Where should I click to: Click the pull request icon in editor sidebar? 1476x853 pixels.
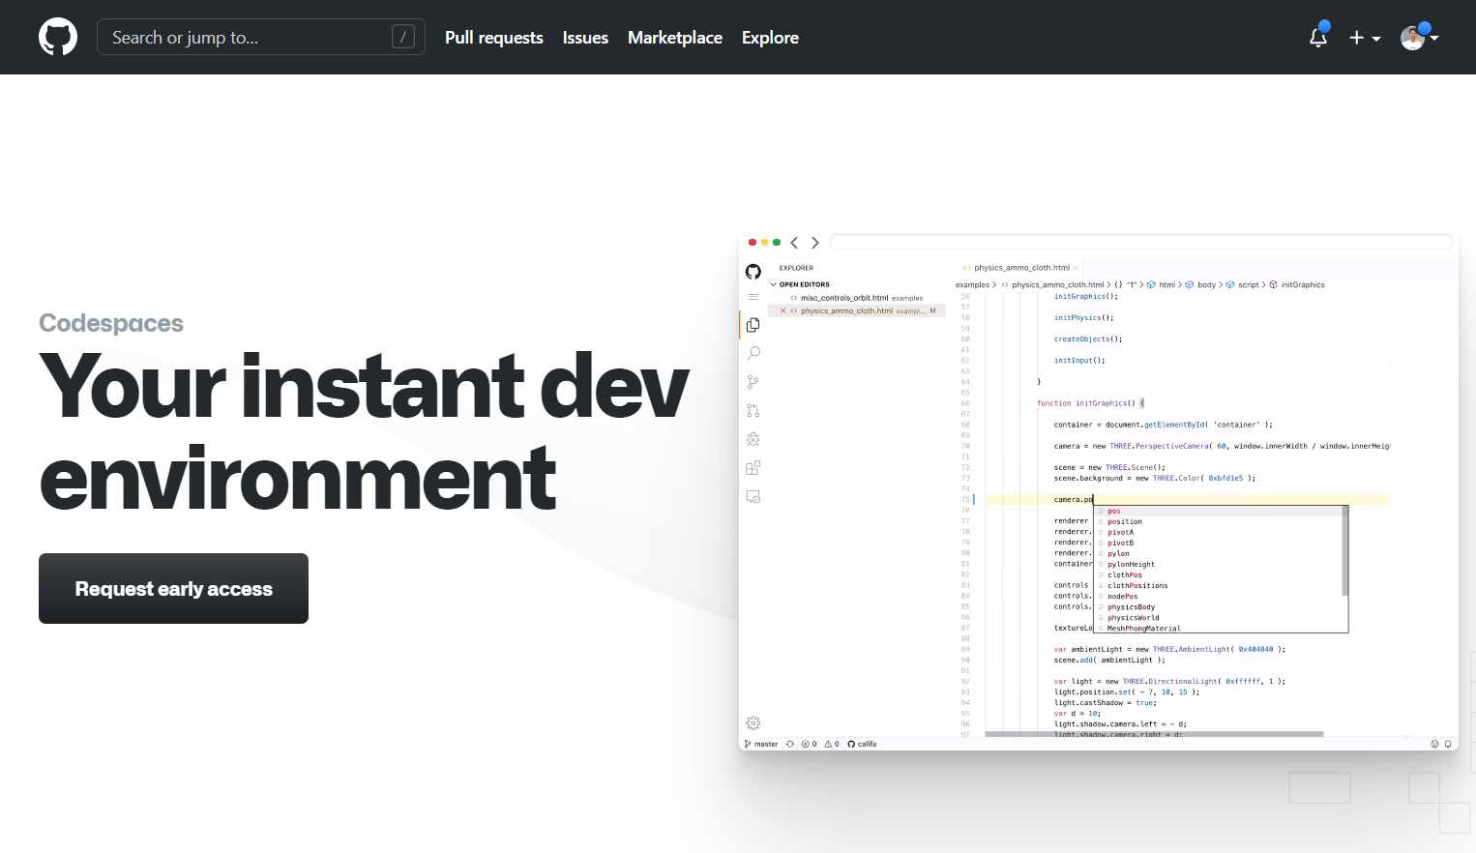pyautogui.click(x=753, y=411)
